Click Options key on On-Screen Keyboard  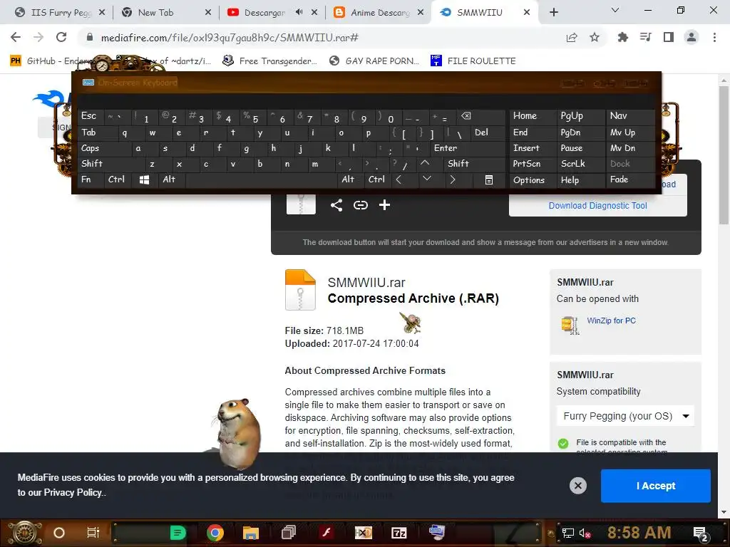[x=533, y=180]
